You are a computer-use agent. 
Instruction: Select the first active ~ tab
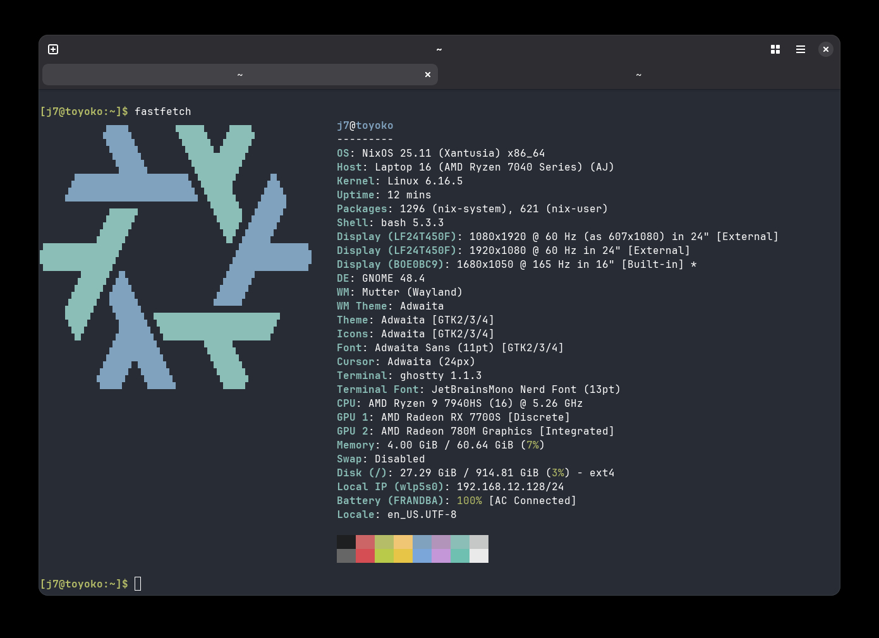click(239, 75)
